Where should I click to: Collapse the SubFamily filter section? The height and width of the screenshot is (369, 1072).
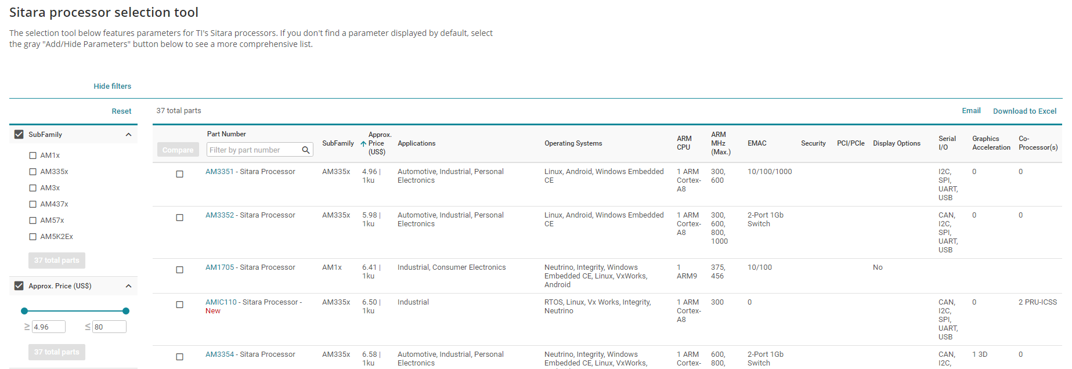pos(128,135)
